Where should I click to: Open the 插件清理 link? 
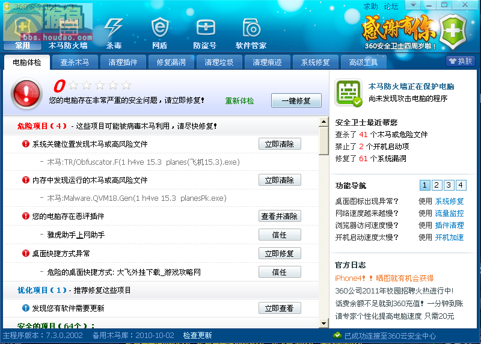tap(449, 226)
